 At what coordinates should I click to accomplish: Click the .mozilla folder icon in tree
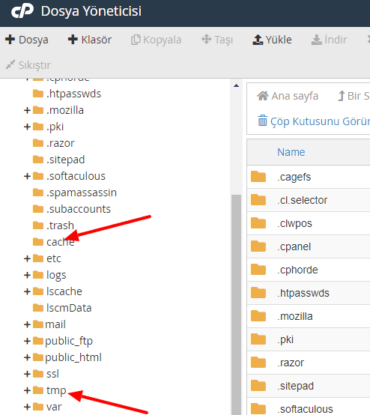[38, 110]
